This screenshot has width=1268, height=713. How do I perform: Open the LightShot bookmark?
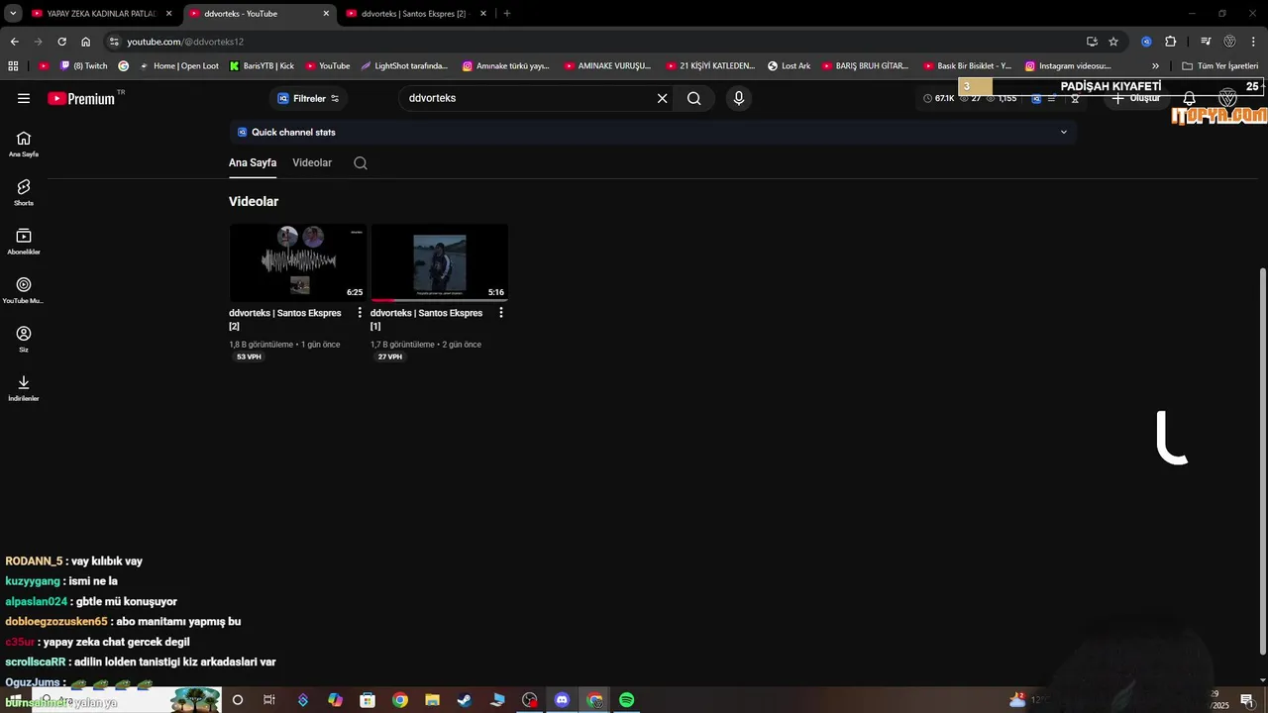(x=404, y=66)
